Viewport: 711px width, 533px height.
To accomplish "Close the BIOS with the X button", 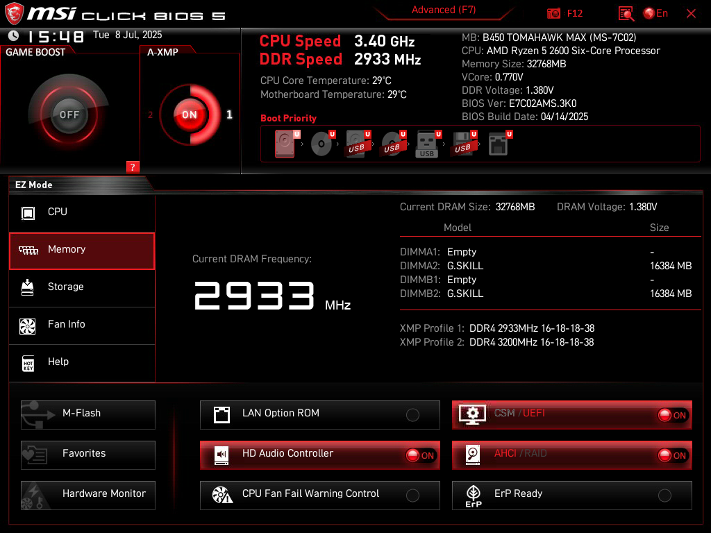I will coord(691,14).
